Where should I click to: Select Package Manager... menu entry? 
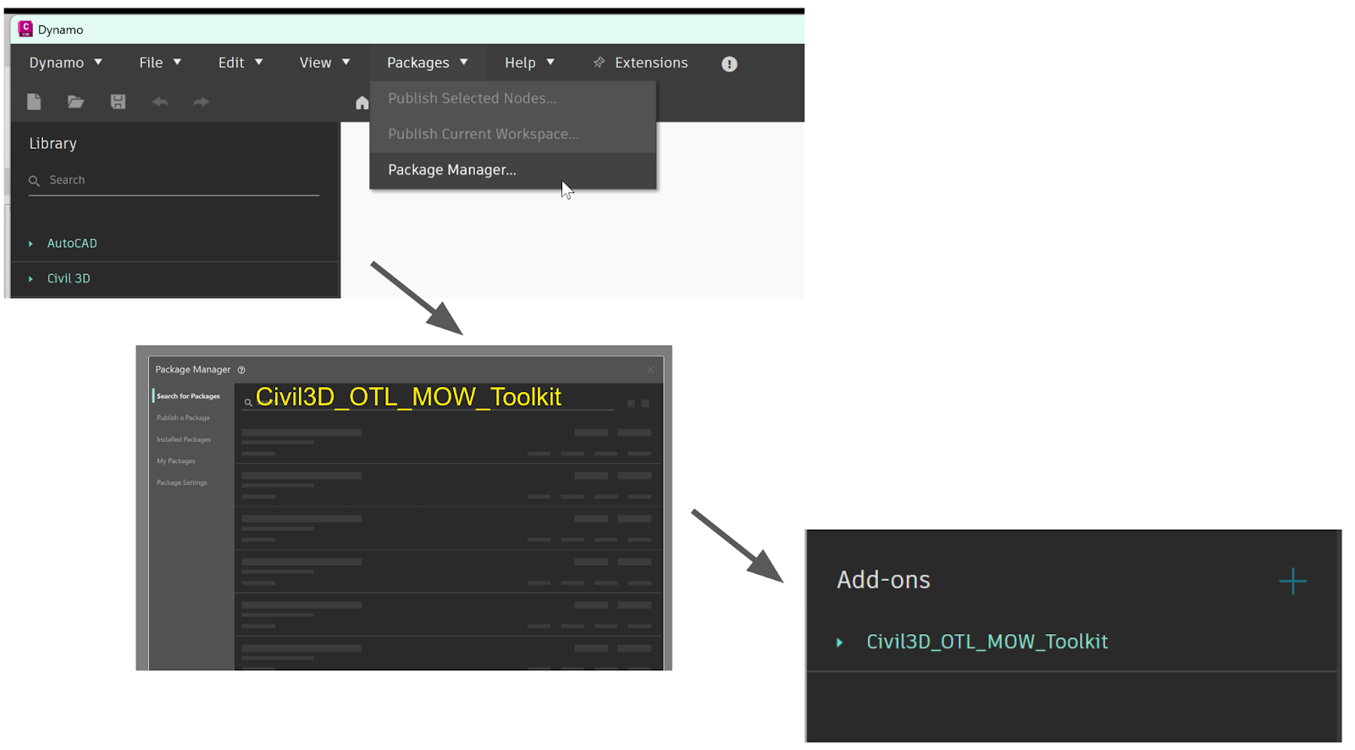point(512,170)
